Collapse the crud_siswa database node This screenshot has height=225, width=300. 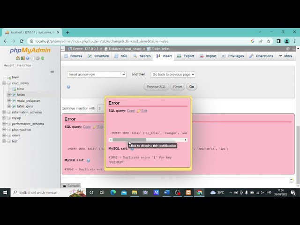tap(4, 83)
